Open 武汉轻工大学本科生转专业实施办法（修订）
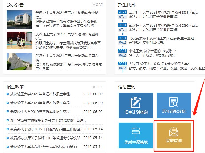 [43, 147]
